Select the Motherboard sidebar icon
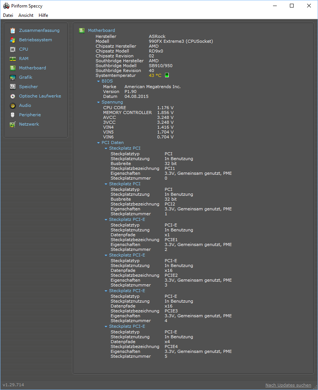318x390 pixels. [13, 68]
